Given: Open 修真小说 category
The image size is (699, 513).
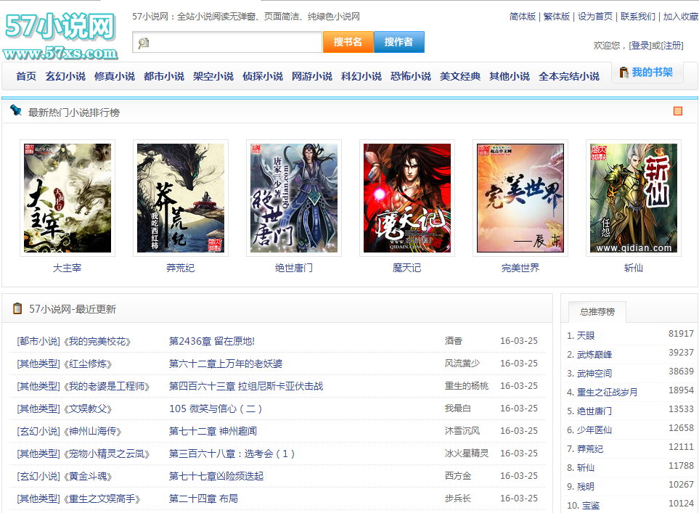Looking at the screenshot, I should point(115,76).
